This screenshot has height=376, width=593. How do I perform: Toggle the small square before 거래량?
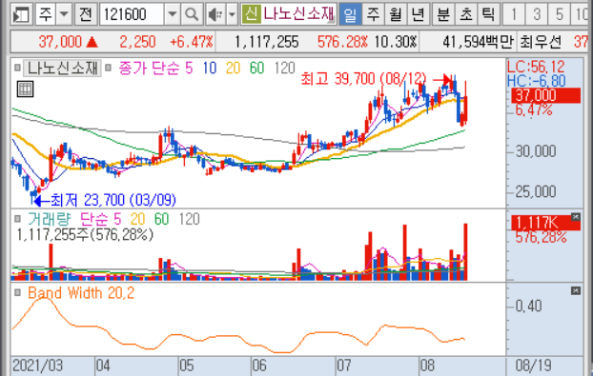(17, 219)
